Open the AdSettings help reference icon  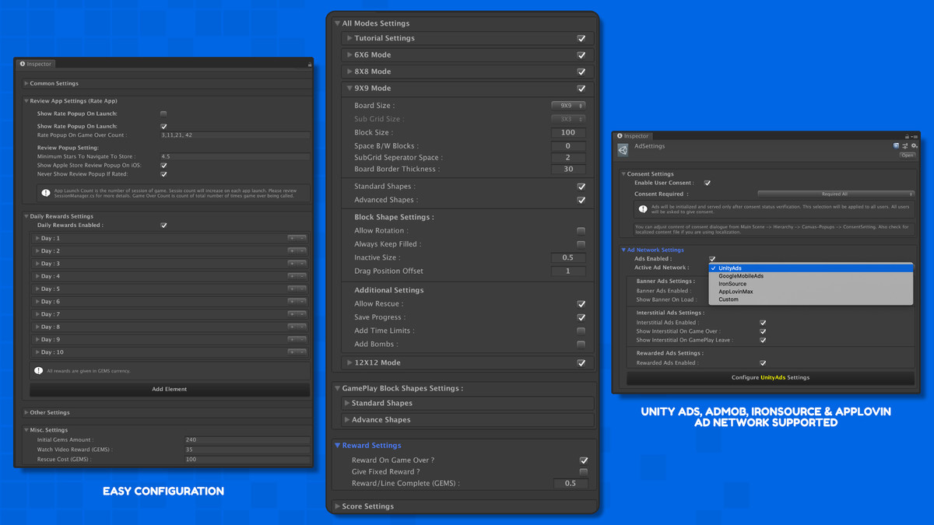click(x=897, y=146)
